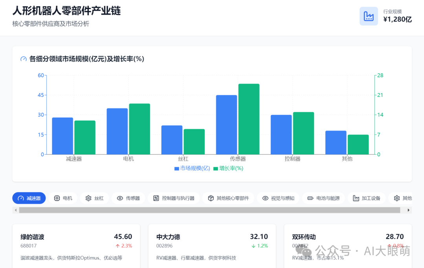The image size is (424, 268).
Task: Select the 视觉与感知 tab
Action: point(278,198)
